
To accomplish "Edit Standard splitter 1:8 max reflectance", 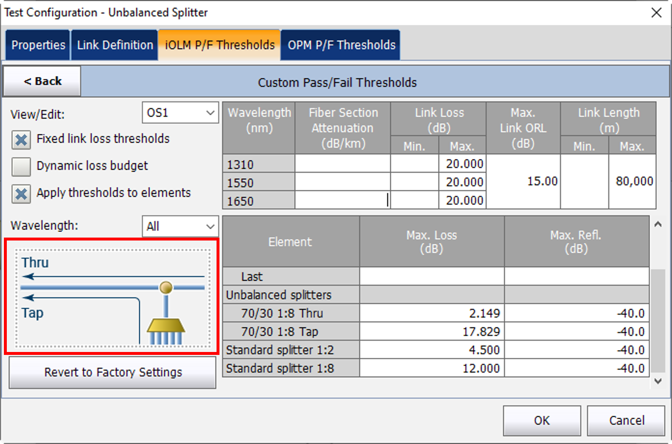I will point(577,368).
